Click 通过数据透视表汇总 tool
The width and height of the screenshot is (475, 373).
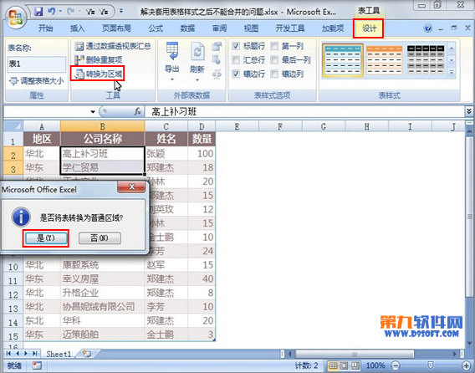(113, 46)
